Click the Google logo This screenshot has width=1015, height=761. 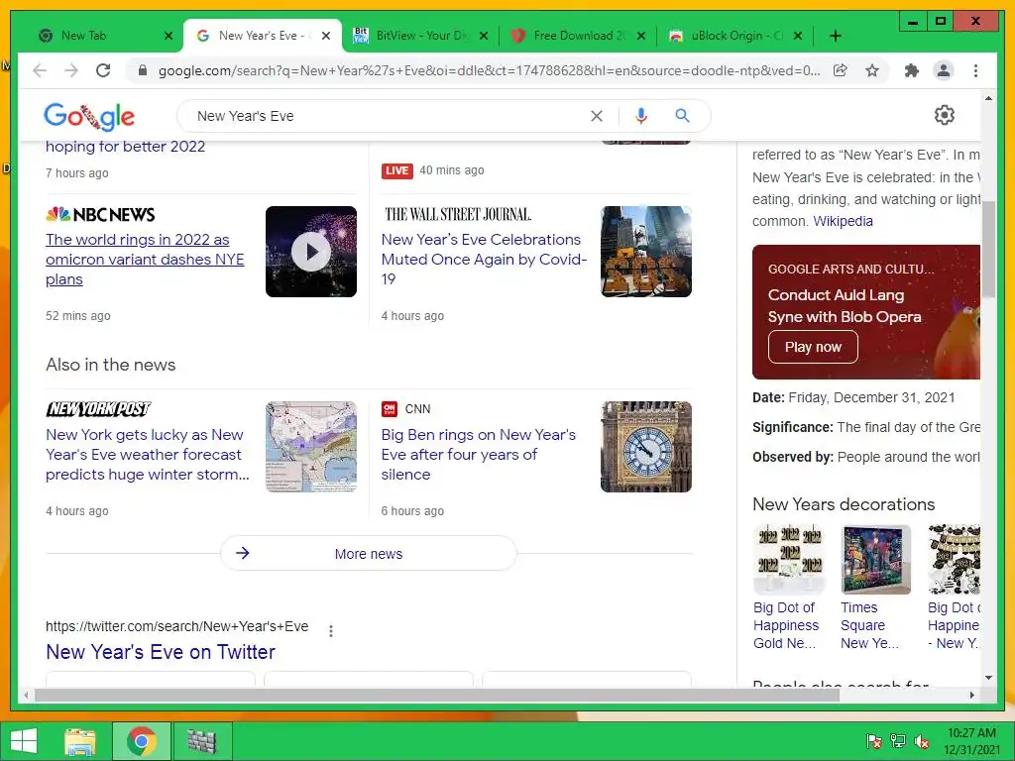pyautogui.click(x=89, y=117)
